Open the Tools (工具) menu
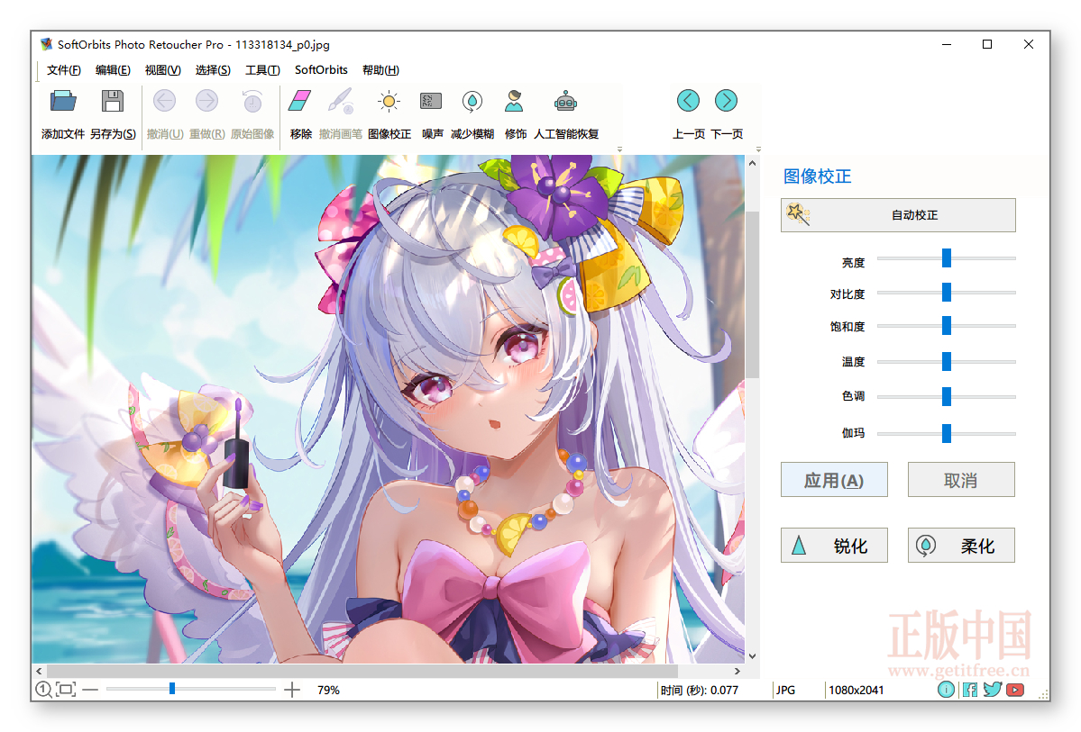This screenshot has width=1081, height=732. point(262,70)
